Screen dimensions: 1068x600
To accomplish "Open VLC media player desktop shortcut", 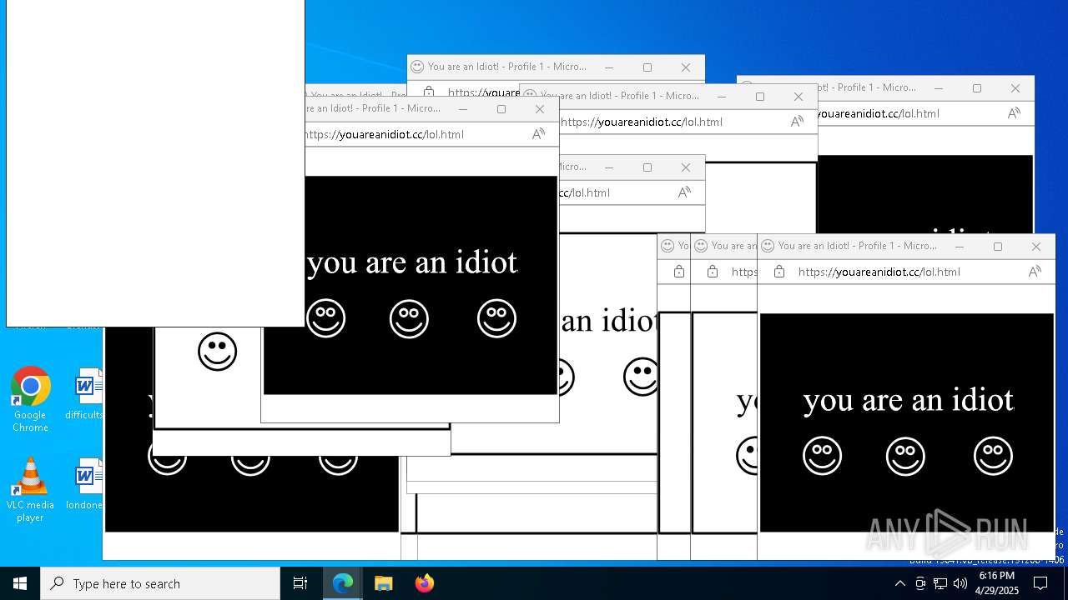I will [30, 490].
